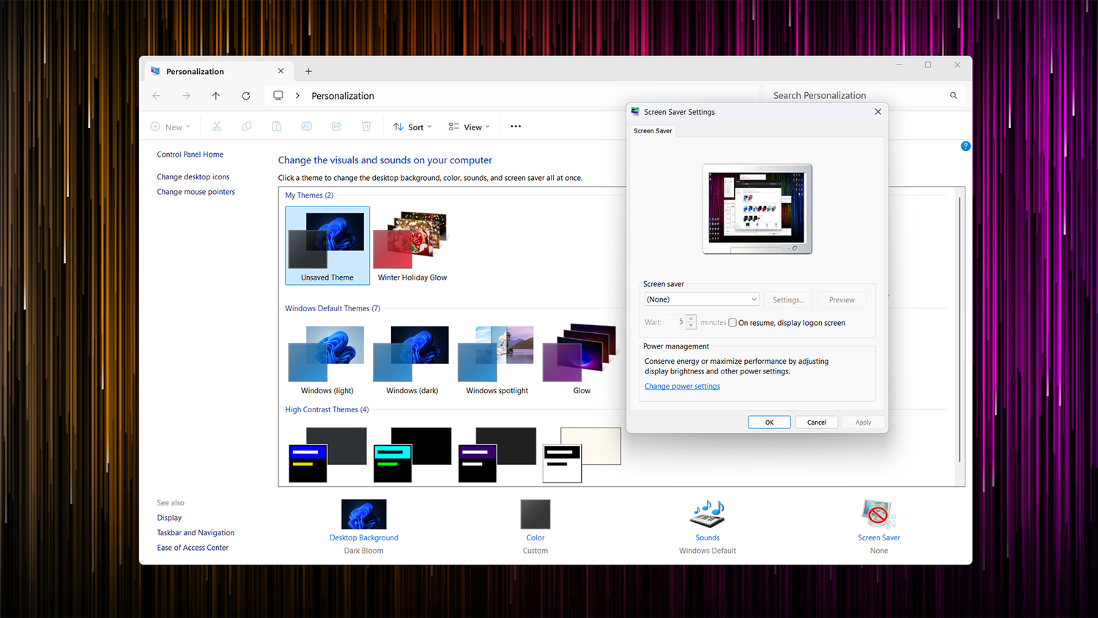Click the Copy icon in toolbar
The image size is (1098, 618).
point(247,127)
